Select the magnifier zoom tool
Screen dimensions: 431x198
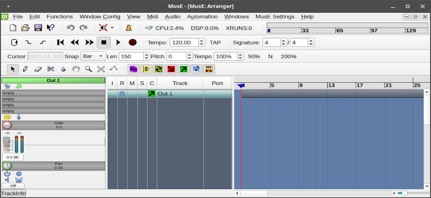coord(88,69)
